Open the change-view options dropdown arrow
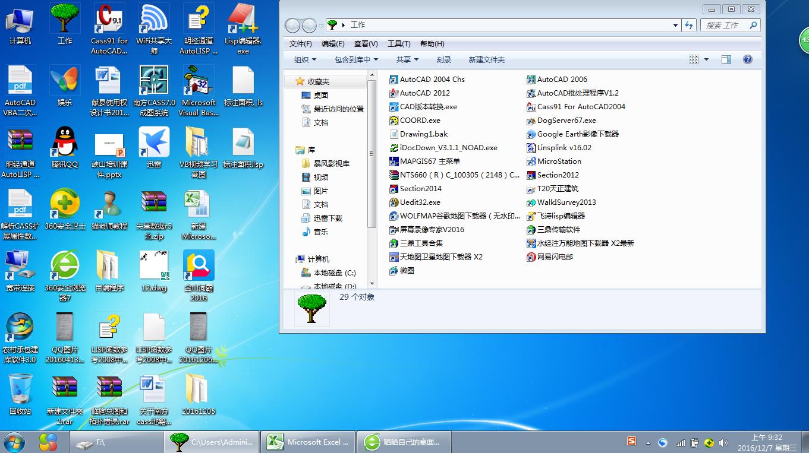This screenshot has width=809, height=453. pos(706,59)
